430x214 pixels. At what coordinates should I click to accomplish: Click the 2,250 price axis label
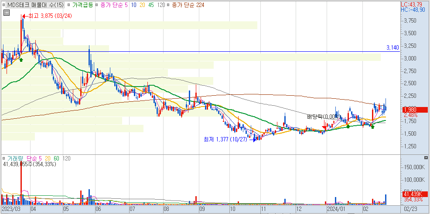(x=410, y=96)
